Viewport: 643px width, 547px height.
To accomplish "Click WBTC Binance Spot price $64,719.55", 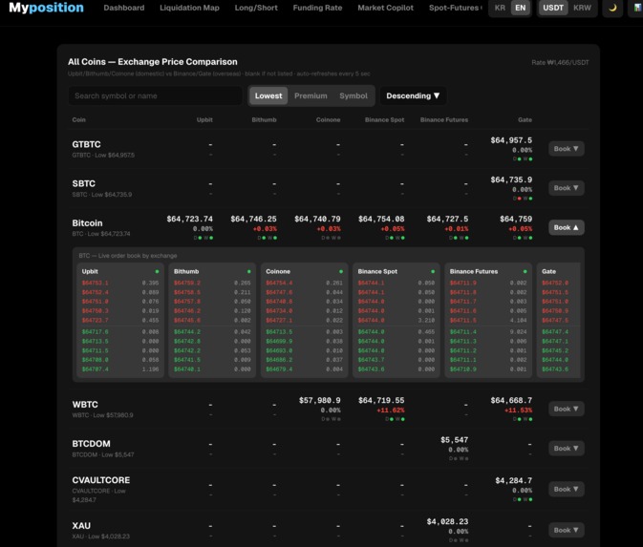I will click(381, 400).
